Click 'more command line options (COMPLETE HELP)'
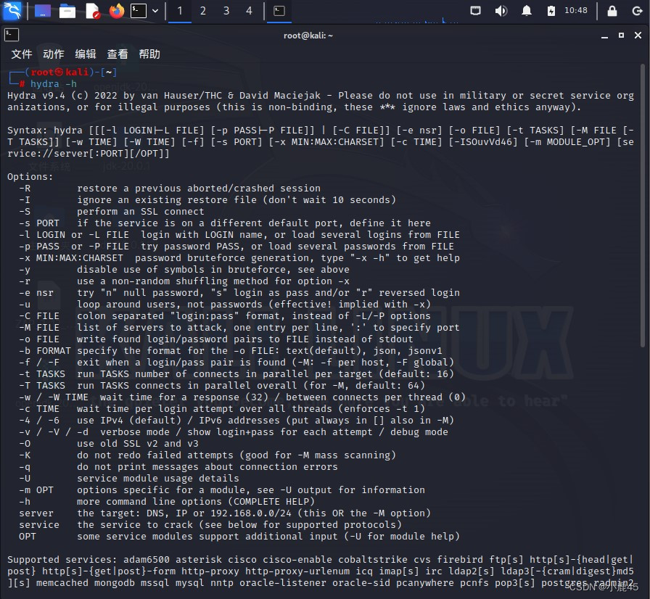The image size is (650, 599). (x=196, y=502)
